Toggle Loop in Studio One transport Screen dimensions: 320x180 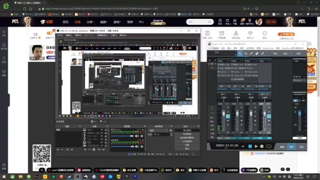click(x=269, y=146)
